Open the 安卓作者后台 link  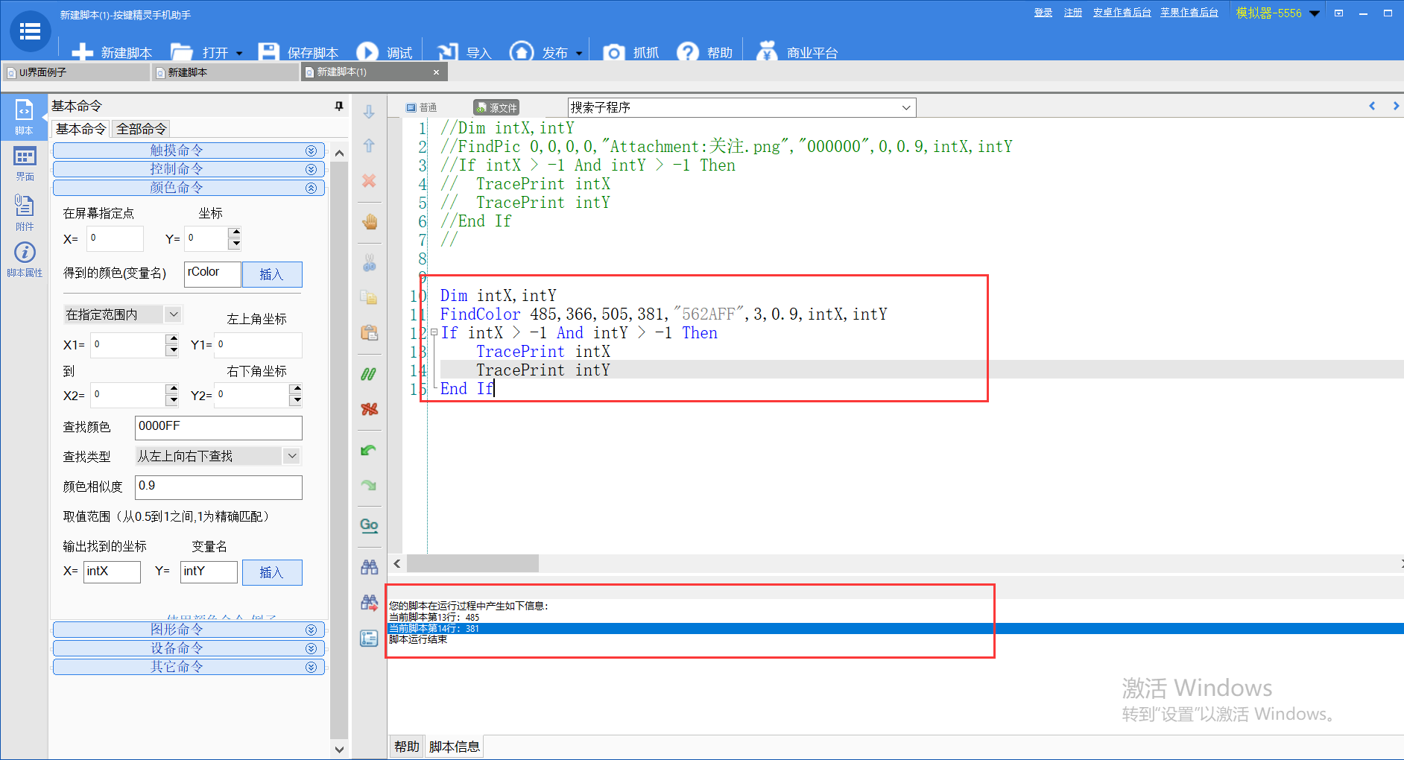[x=1122, y=13]
